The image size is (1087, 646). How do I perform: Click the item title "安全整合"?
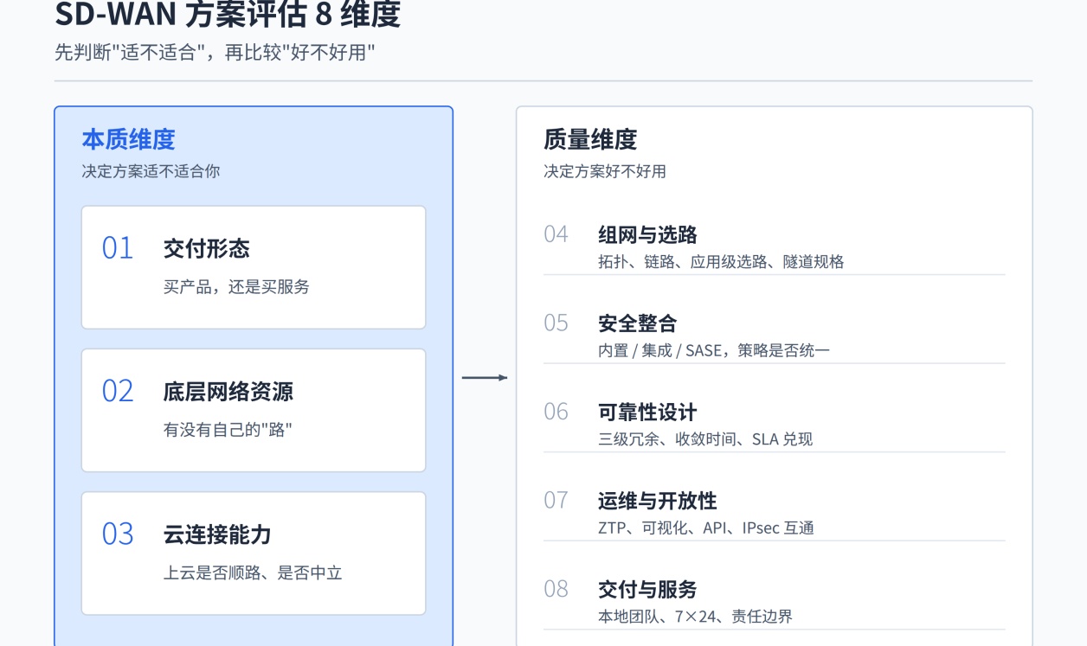click(x=638, y=323)
